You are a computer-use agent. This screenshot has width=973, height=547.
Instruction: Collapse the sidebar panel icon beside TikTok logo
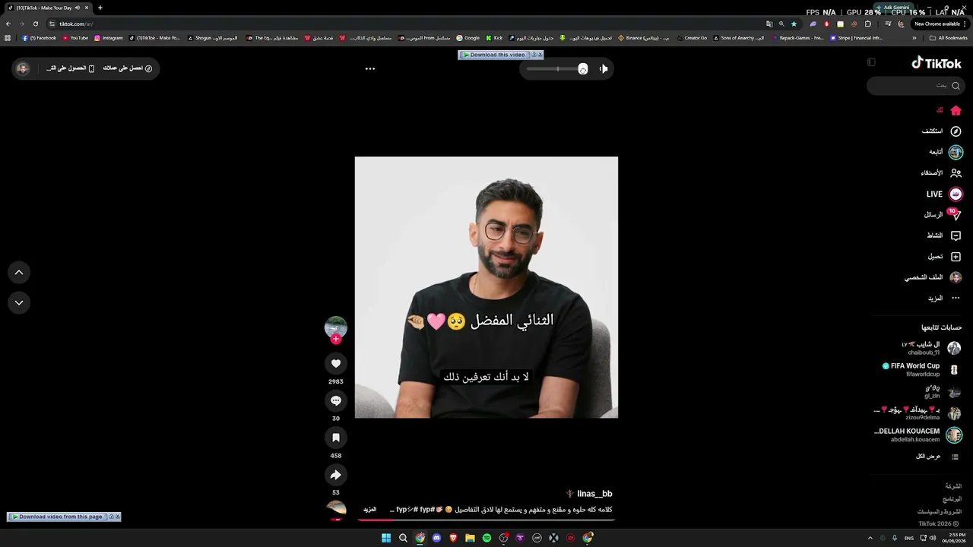(871, 62)
